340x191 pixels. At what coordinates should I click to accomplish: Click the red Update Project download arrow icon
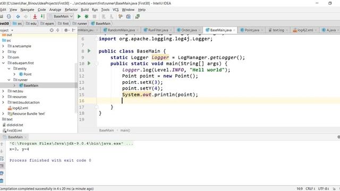(35, 16)
